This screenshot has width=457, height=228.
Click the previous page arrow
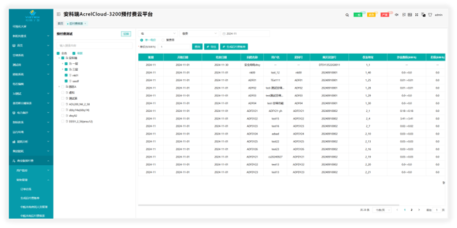[397, 210]
